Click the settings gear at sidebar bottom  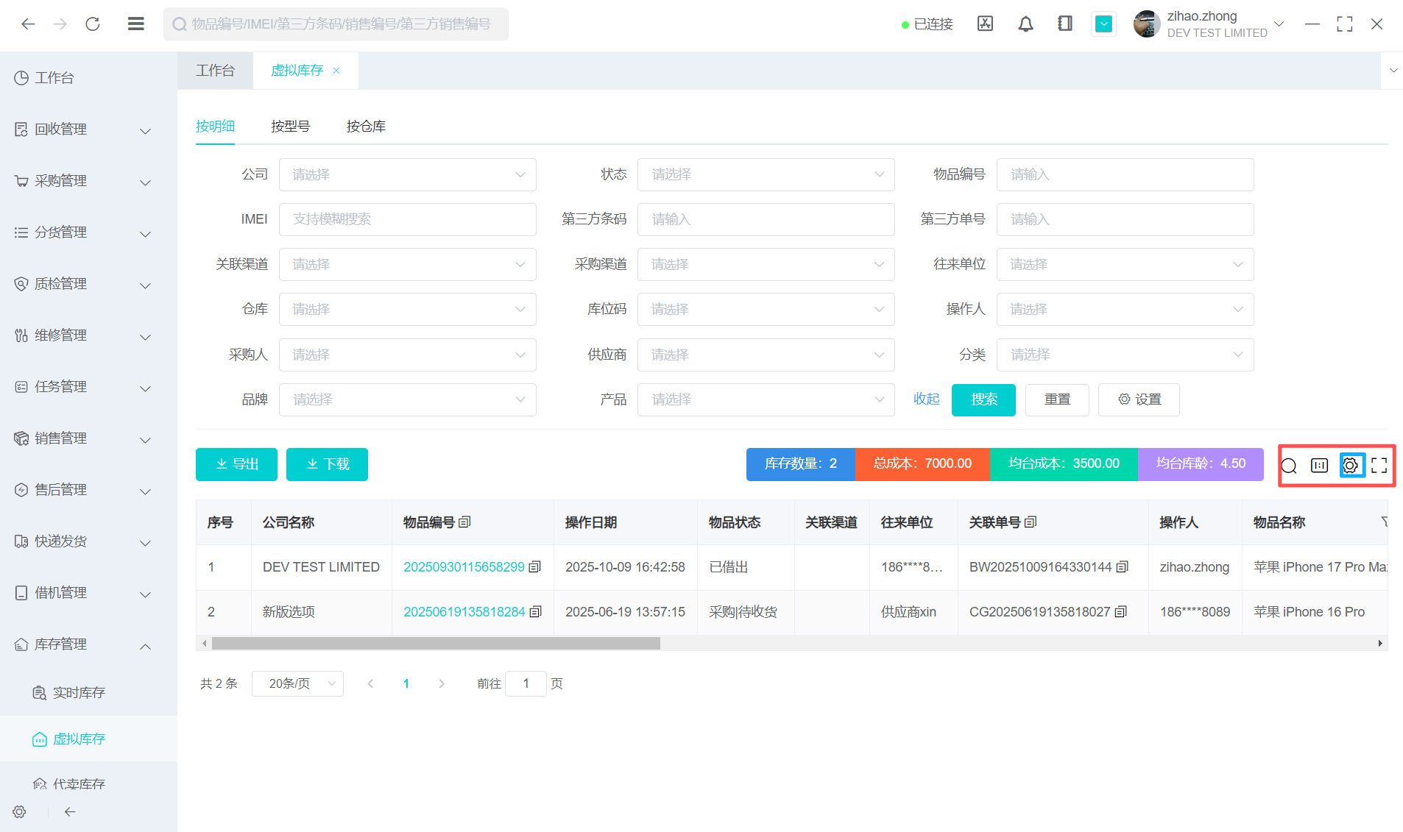click(x=19, y=811)
